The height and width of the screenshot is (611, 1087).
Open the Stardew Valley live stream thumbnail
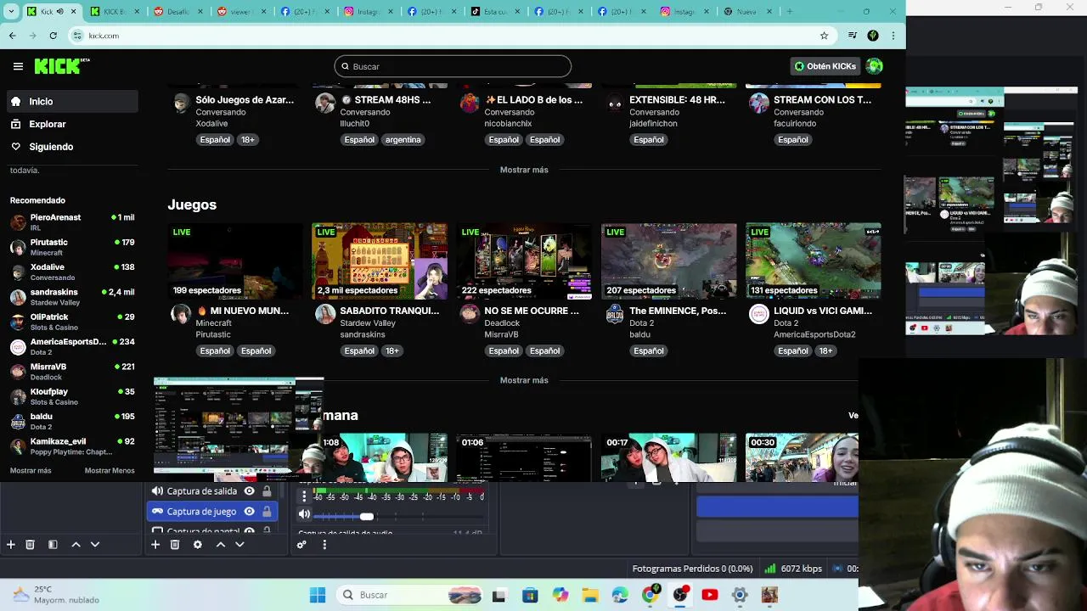(380, 261)
